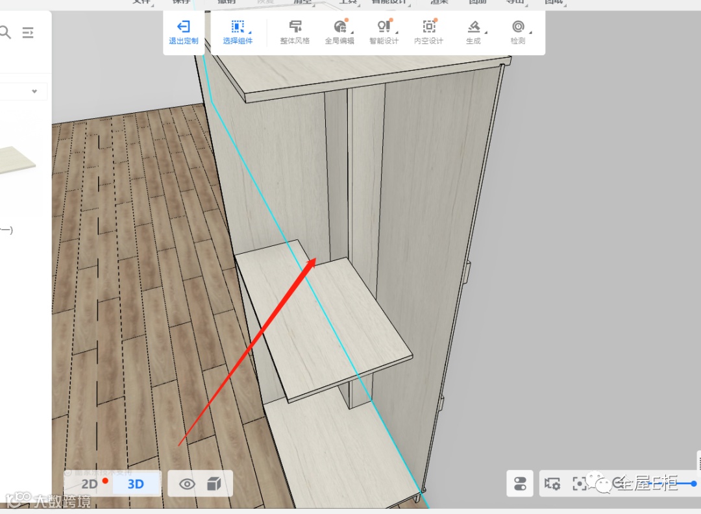Open the camera settings icon

pos(552,483)
